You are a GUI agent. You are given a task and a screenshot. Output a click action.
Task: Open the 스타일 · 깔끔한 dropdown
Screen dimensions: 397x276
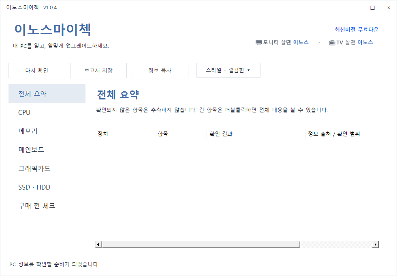[228, 70]
